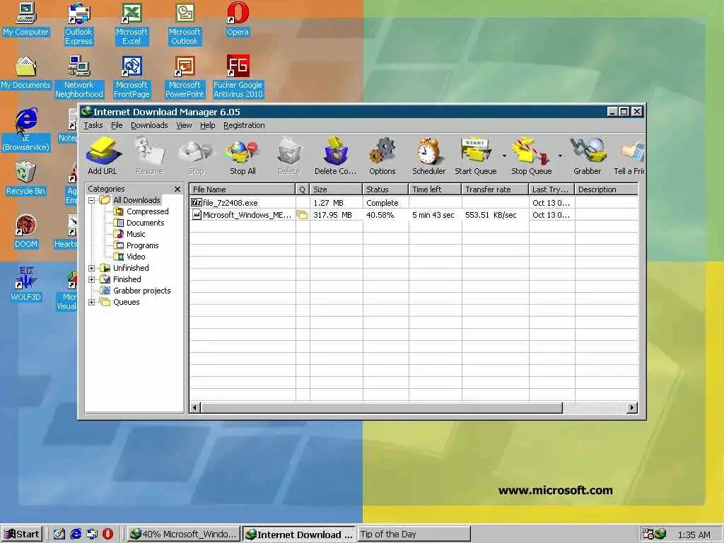This screenshot has height=543, width=724.
Task: Click the Start button
Action: [x=22, y=535]
